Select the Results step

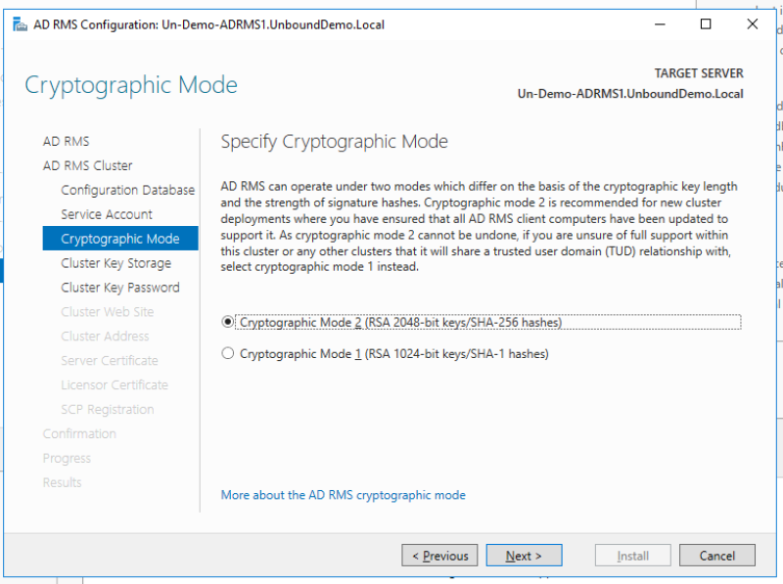click(x=62, y=482)
